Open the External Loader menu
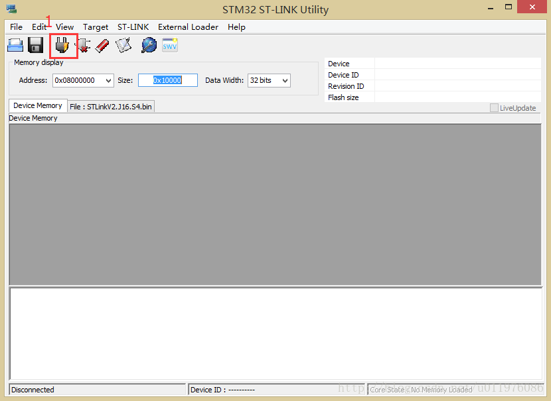 pos(189,27)
